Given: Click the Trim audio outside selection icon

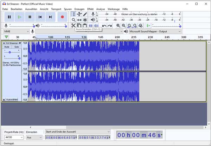Looking at the screenshot, I should point(91,26).
